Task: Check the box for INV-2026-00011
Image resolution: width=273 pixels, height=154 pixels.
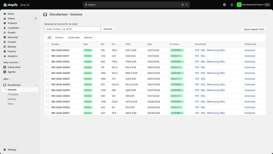Action: (x=48, y=56)
